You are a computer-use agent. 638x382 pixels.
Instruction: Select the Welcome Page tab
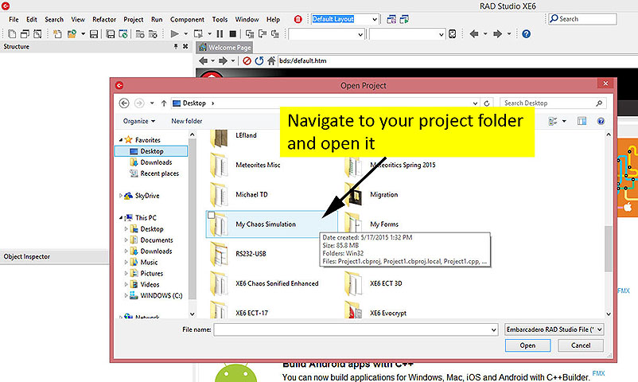224,47
